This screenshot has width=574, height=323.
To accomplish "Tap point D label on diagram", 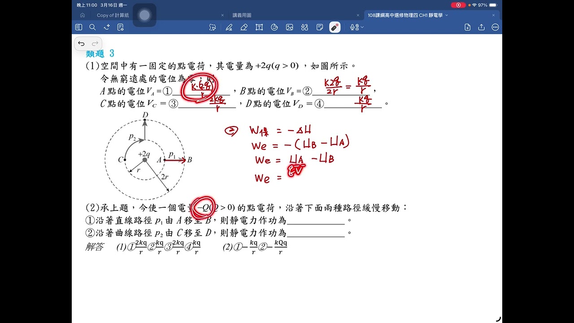I will tap(145, 115).
